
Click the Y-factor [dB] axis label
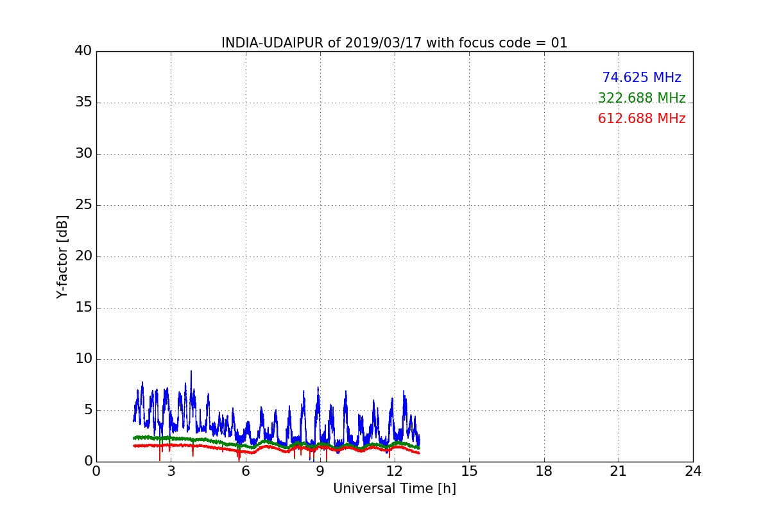pyautogui.click(x=62, y=256)
